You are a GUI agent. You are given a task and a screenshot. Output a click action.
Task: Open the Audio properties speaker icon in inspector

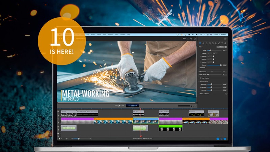[x=203, y=43]
